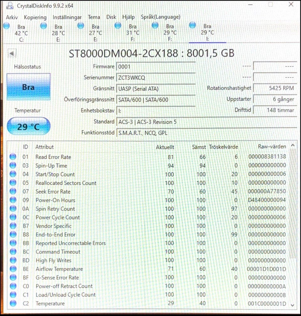This screenshot has height=316, width=301.
Task: Click the Power-On Hours status orb
Action: 13,200
